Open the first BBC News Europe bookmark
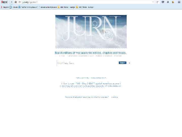 [66, 7]
